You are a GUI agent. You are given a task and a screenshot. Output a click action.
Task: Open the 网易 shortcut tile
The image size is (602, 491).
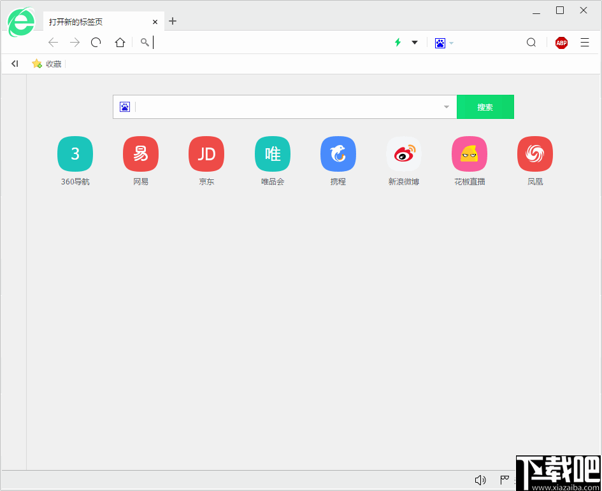[x=141, y=154]
